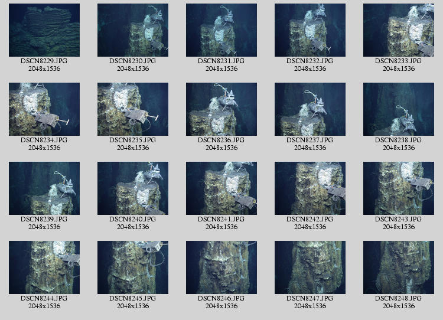Open thumbnail picture DSCN8240.JPG
The image size is (443, 320).
133,188
